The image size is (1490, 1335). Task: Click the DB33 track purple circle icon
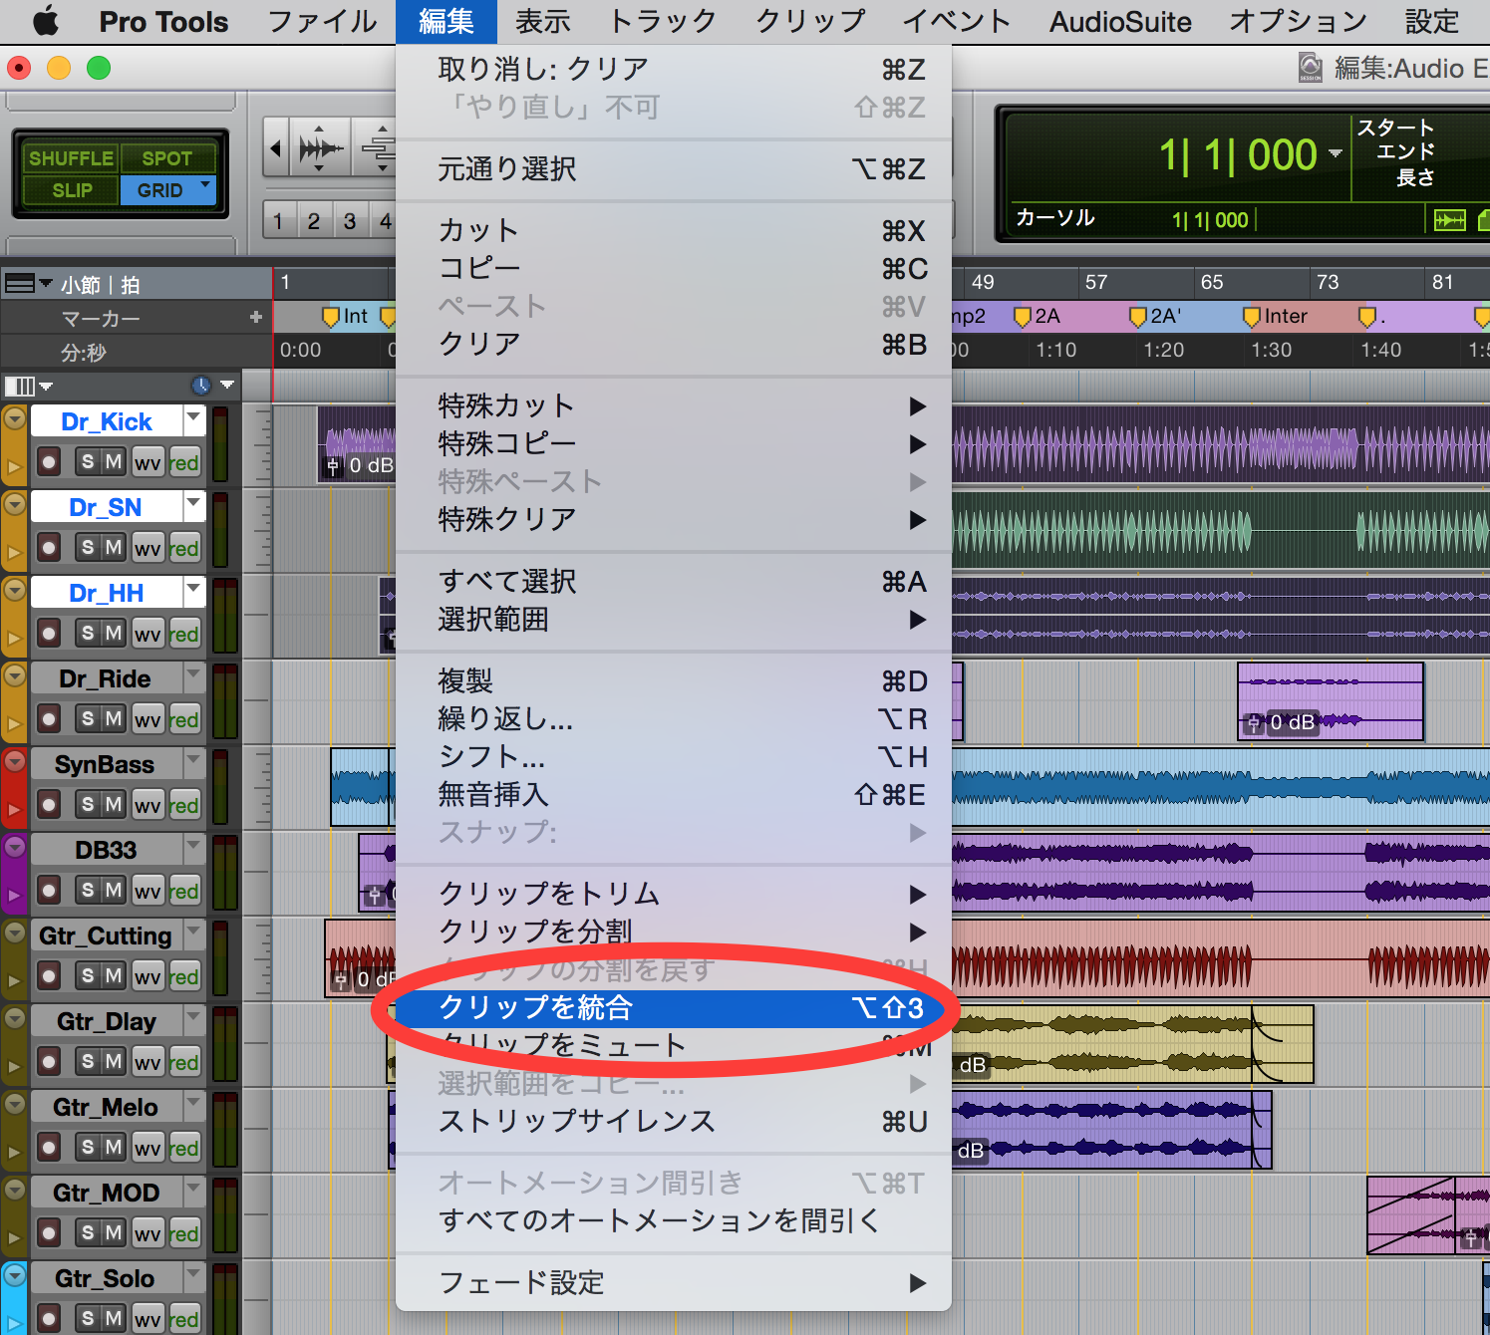14,848
